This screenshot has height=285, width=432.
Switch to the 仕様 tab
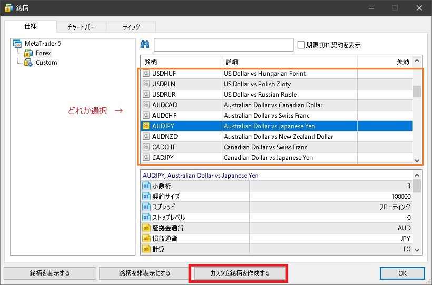point(31,26)
